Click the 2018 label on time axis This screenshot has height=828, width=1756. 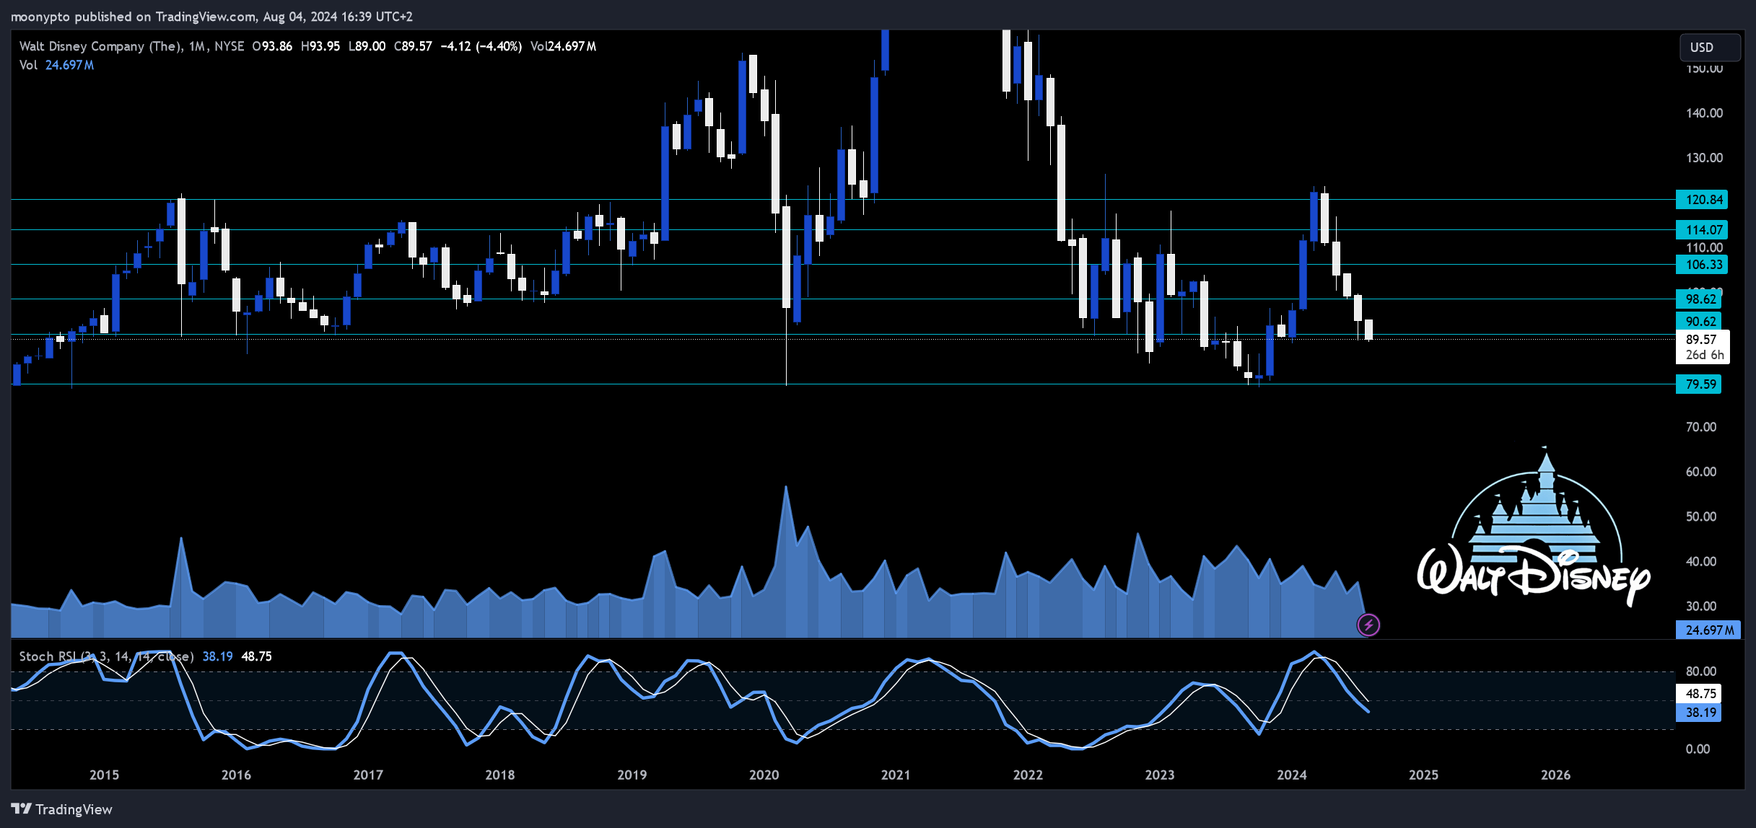click(500, 775)
